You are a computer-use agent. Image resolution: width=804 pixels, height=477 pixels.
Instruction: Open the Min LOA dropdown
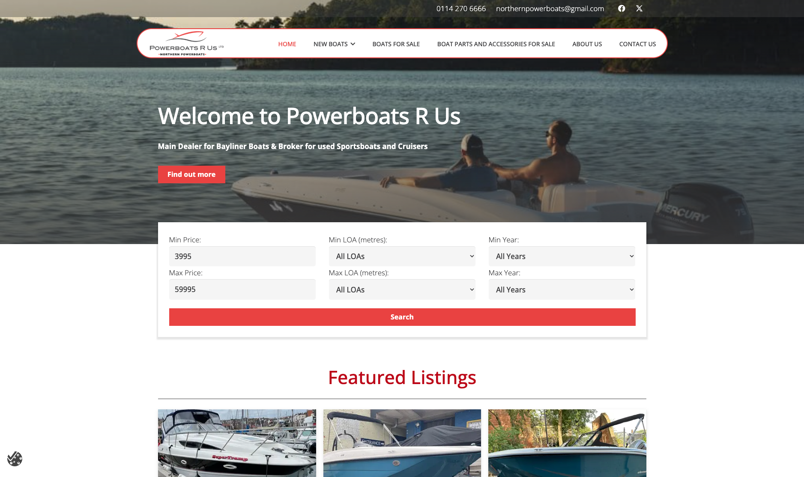pyautogui.click(x=402, y=256)
